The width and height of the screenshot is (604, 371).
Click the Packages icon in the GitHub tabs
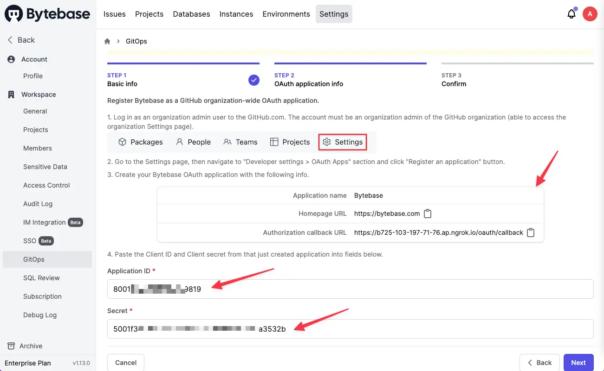click(122, 142)
